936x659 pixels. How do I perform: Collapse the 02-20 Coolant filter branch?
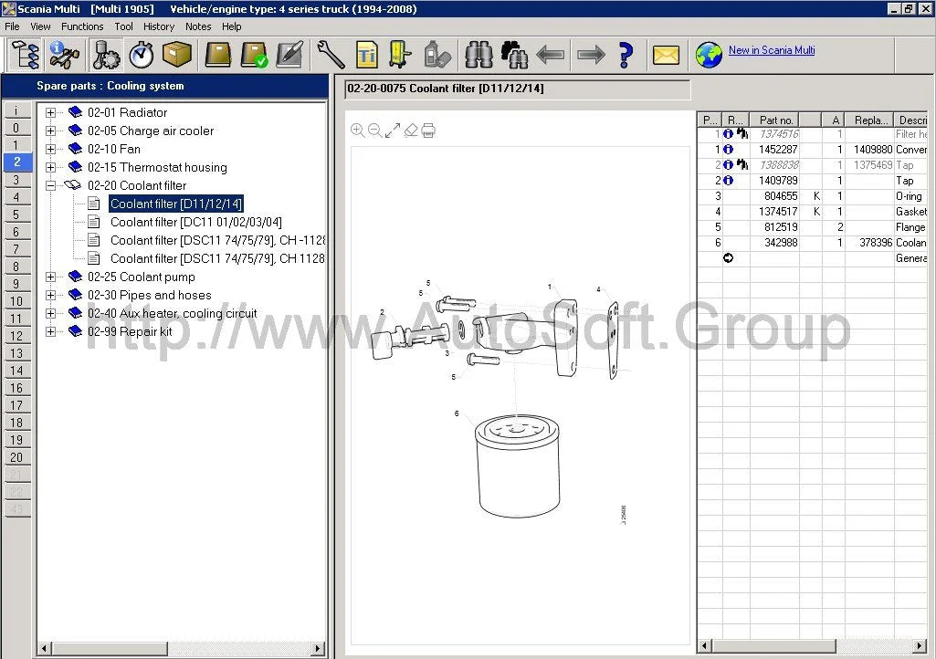(x=50, y=185)
